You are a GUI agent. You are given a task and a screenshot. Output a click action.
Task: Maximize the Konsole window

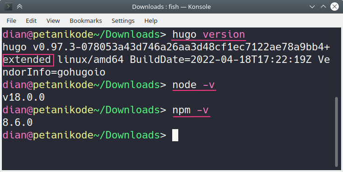pyautogui.click(x=323, y=7)
